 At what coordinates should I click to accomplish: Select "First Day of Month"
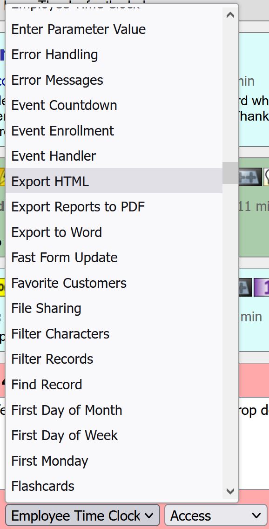click(x=67, y=410)
